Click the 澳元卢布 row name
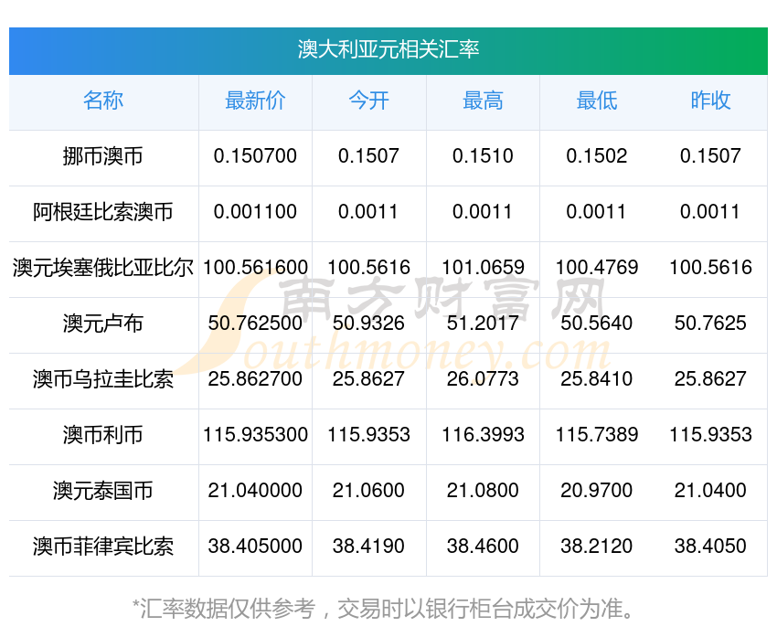 (103, 324)
